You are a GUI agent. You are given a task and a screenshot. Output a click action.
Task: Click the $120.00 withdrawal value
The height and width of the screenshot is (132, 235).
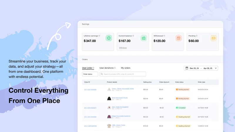point(159,41)
